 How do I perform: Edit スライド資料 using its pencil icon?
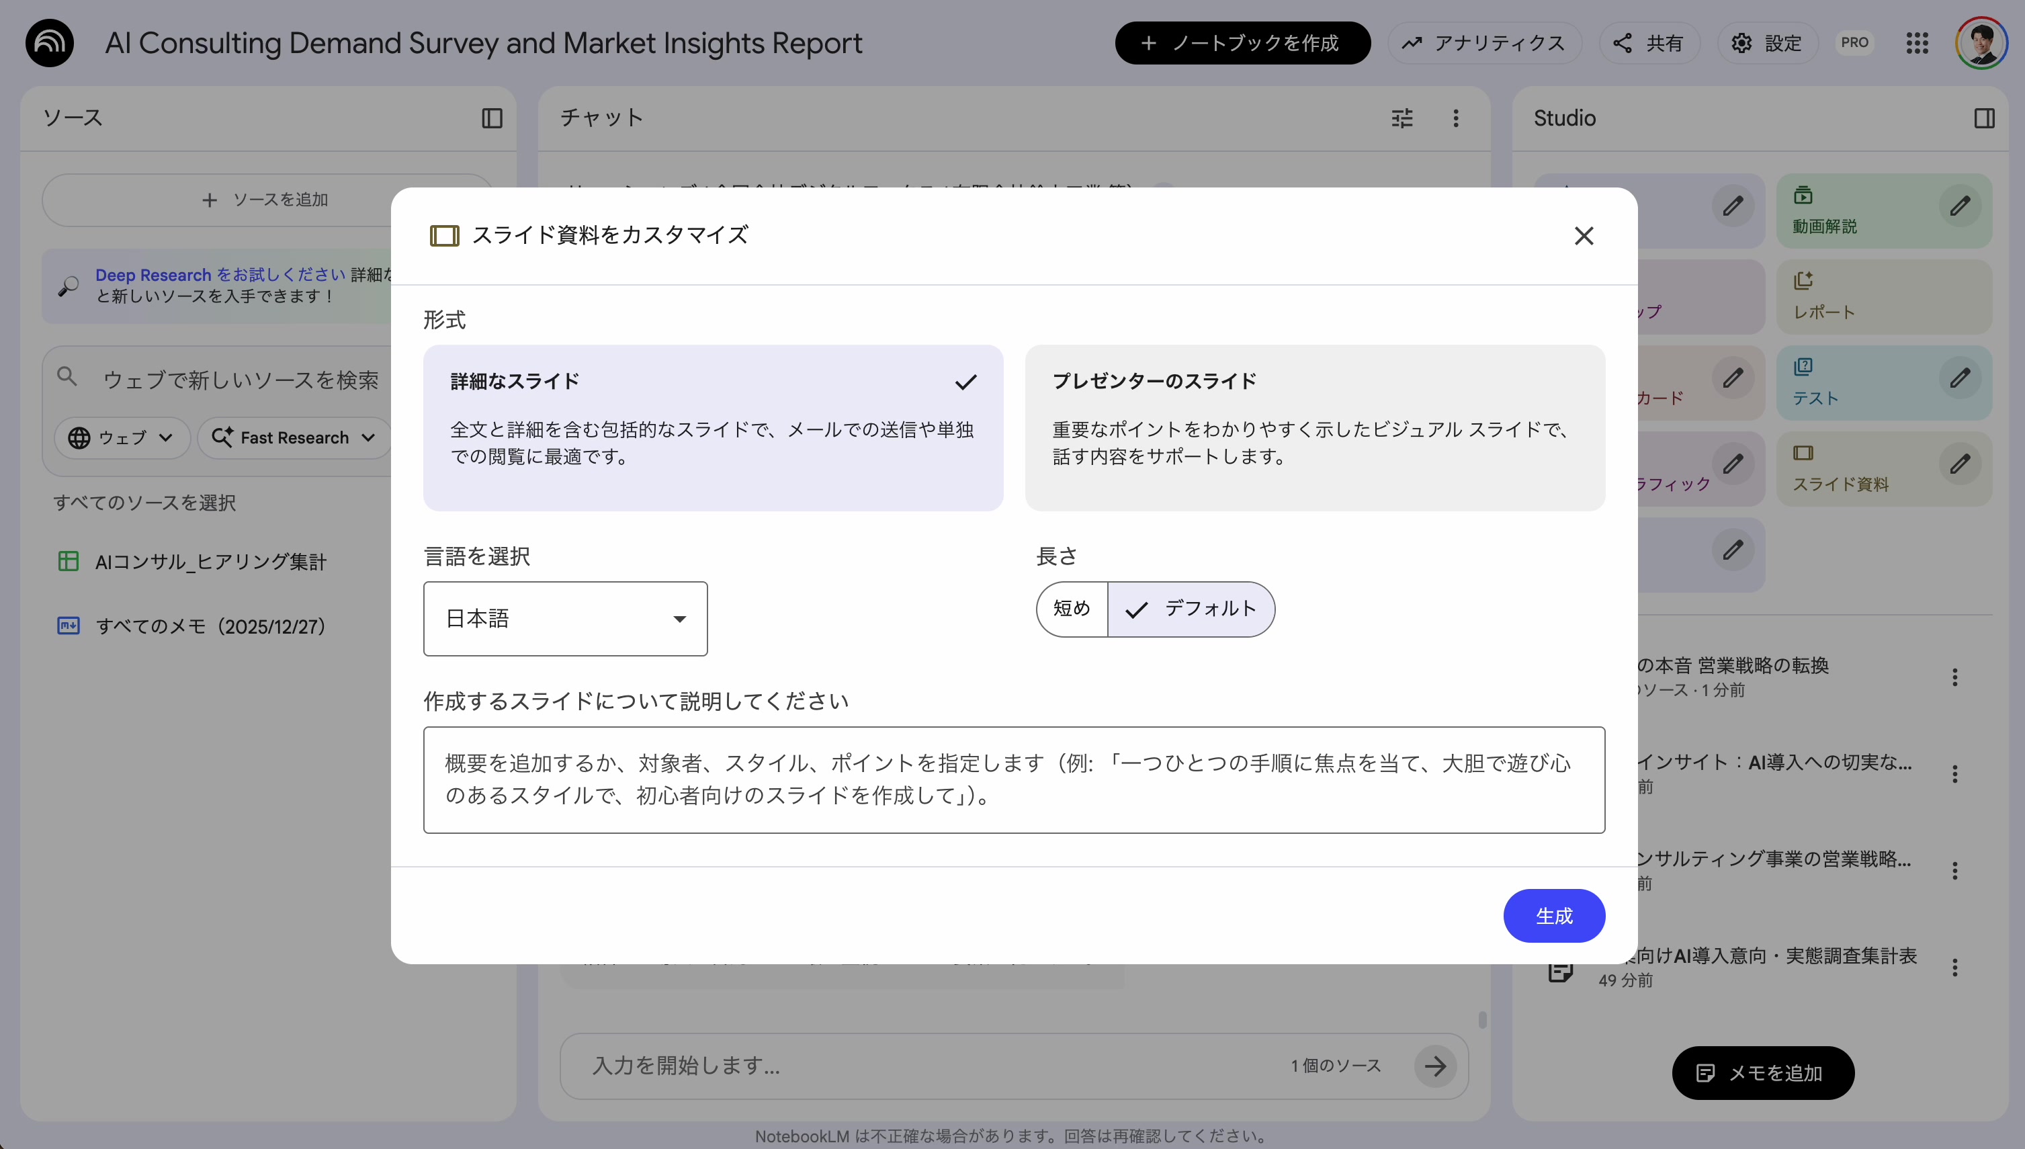[1961, 465]
